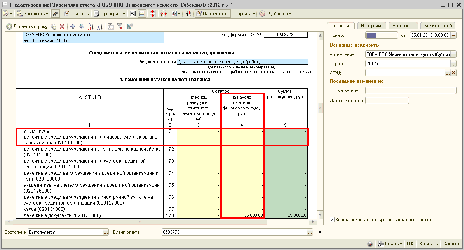Click the printer icon in the bottom bar
Image resolution: width=464 pixels, height=250 pixels.
tap(370, 244)
